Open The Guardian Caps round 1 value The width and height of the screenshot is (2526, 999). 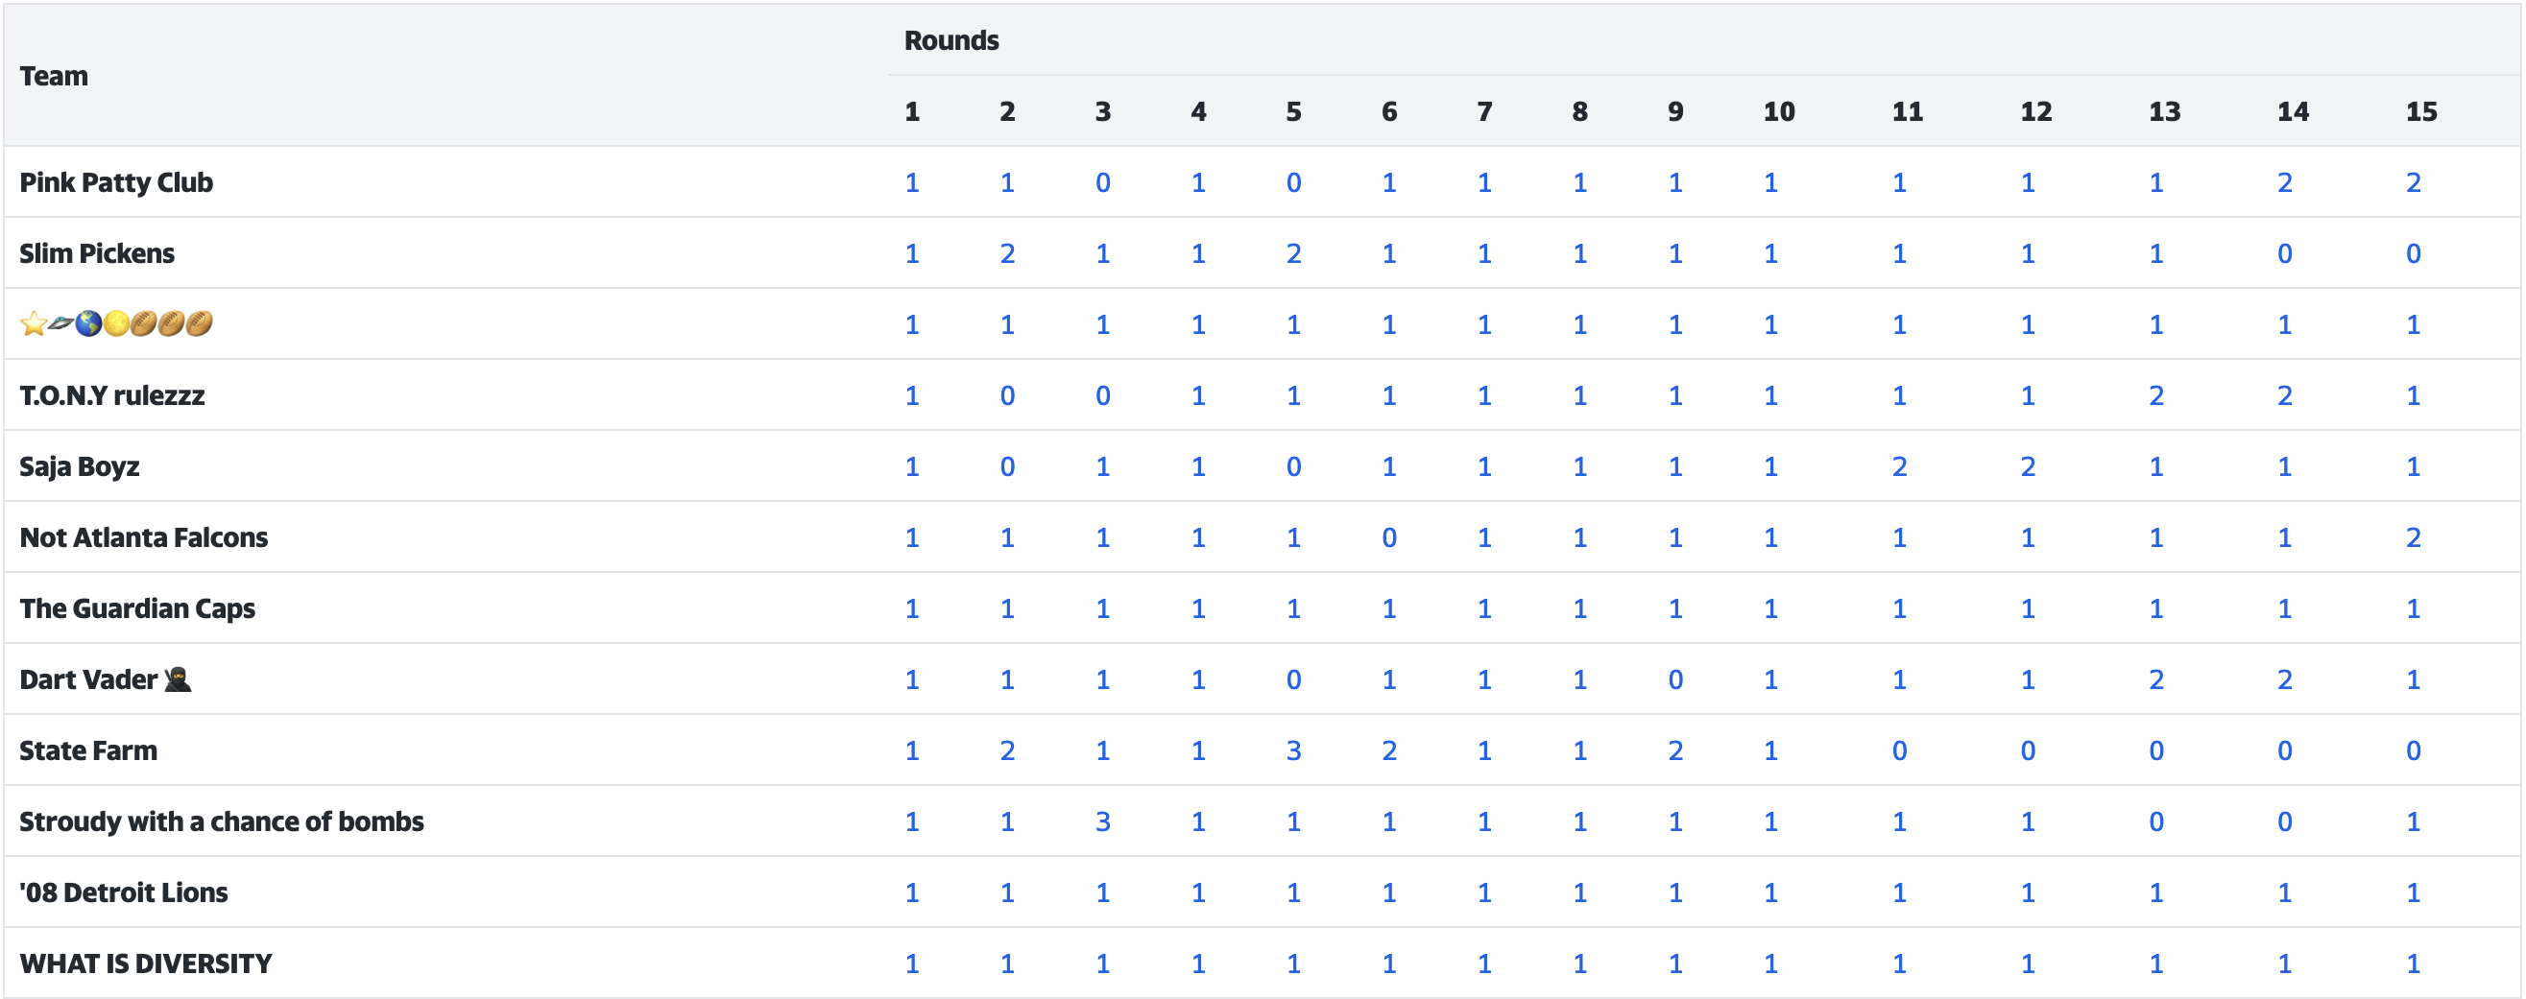click(911, 607)
